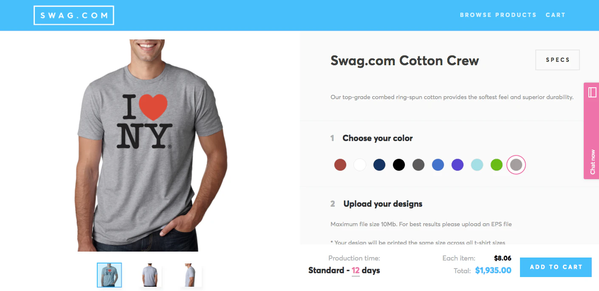Pick the purple color swatch
Viewport: 599px width, 291px height.
(458, 165)
